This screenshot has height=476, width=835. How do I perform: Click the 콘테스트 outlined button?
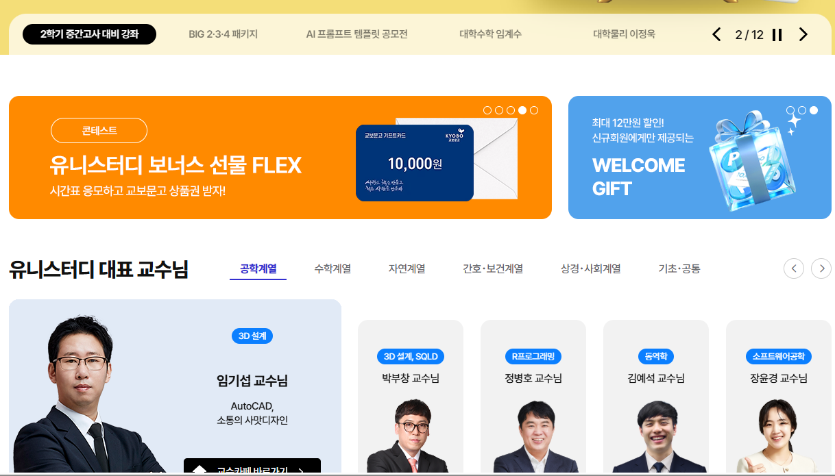tap(99, 131)
